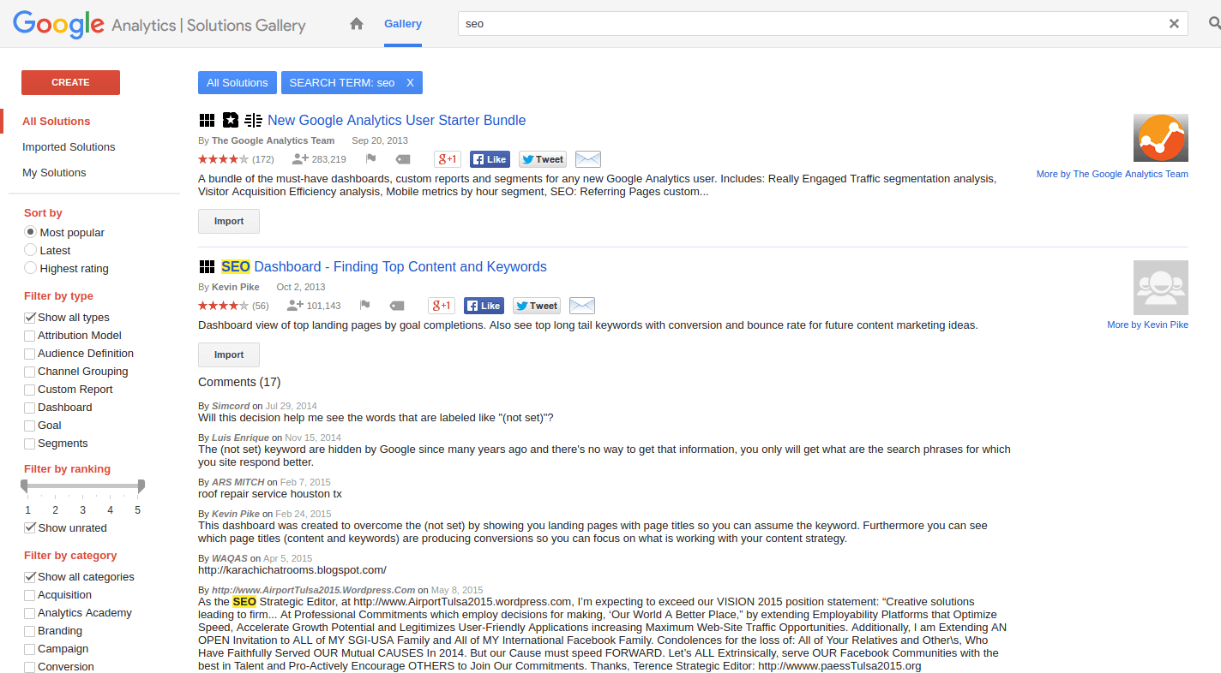The height and width of the screenshot is (673, 1221).
Task: Select All Solutions in sidebar
Action: 56,121
